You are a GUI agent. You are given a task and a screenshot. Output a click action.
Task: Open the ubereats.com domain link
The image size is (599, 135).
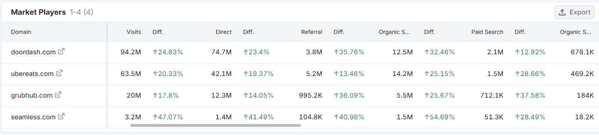point(32,74)
